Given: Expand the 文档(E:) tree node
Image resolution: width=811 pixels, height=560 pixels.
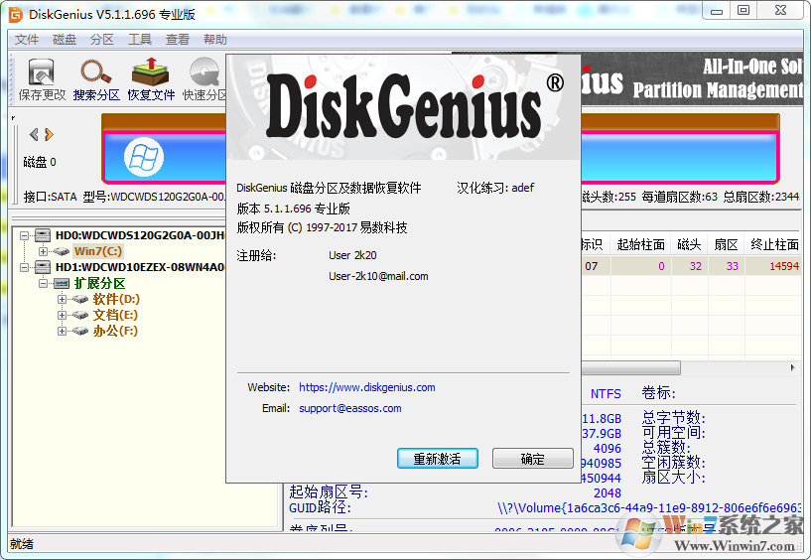Looking at the screenshot, I should click(x=62, y=315).
